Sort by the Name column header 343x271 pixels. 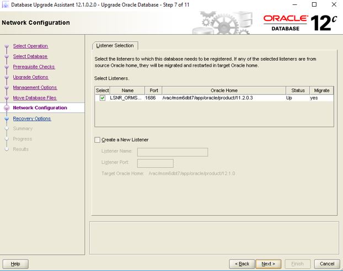pyautogui.click(x=127, y=91)
